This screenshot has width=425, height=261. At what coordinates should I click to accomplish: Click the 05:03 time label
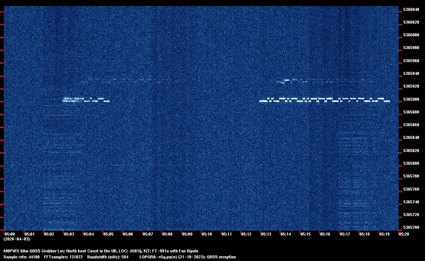coord(69,234)
